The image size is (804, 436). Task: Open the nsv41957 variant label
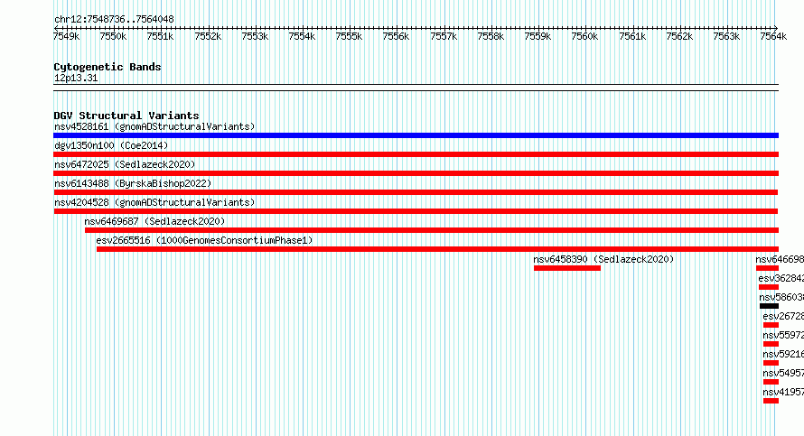(x=783, y=392)
